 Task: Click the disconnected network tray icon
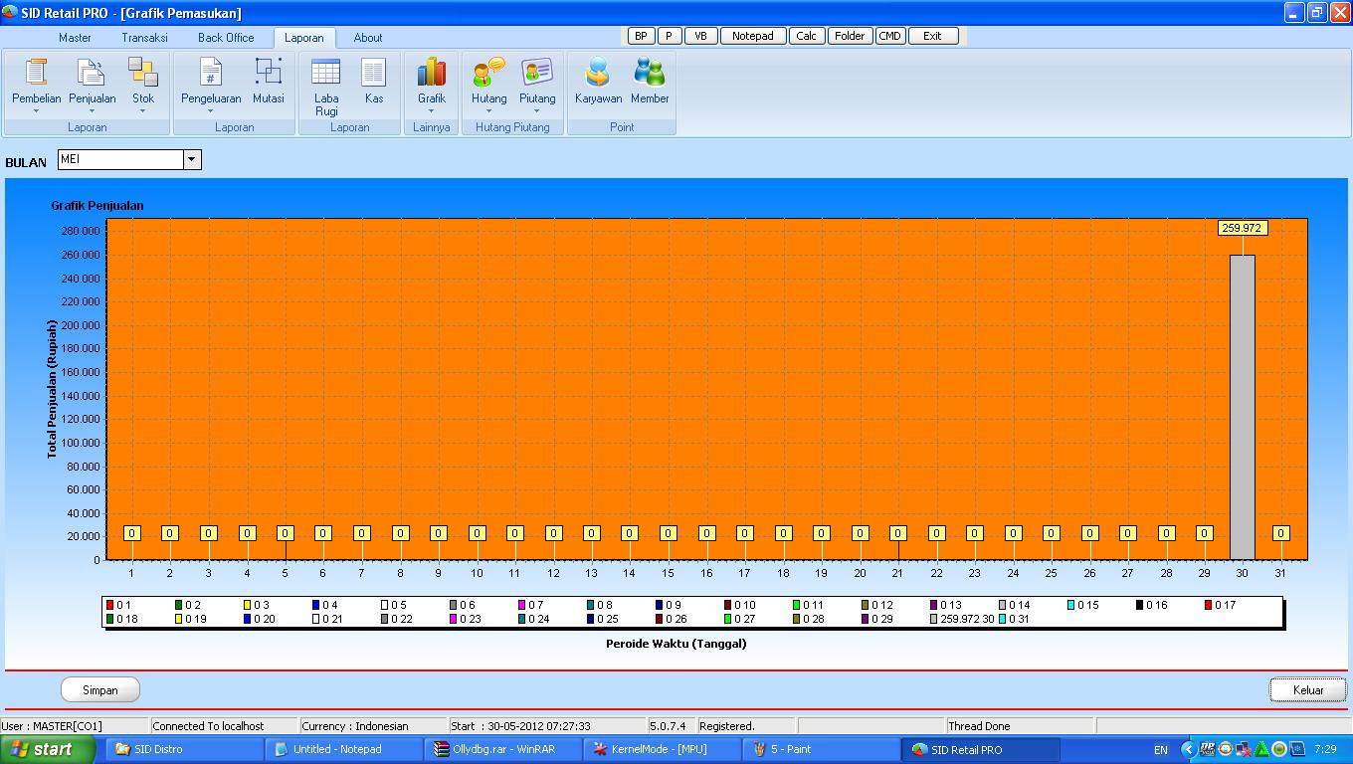pos(1244,749)
